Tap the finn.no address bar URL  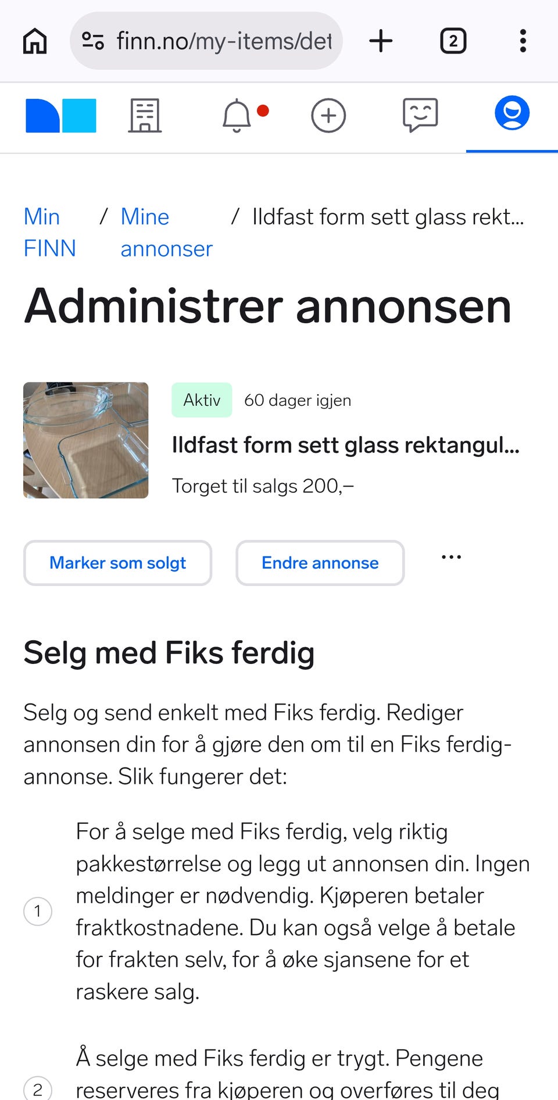224,41
